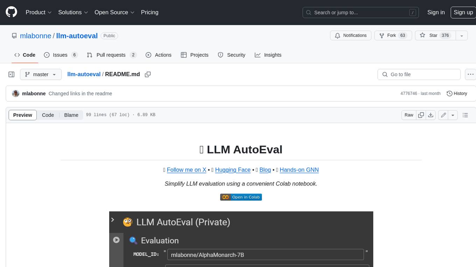Switch to the Security tab
Image resolution: width=476 pixels, height=267 pixels.
click(232, 55)
